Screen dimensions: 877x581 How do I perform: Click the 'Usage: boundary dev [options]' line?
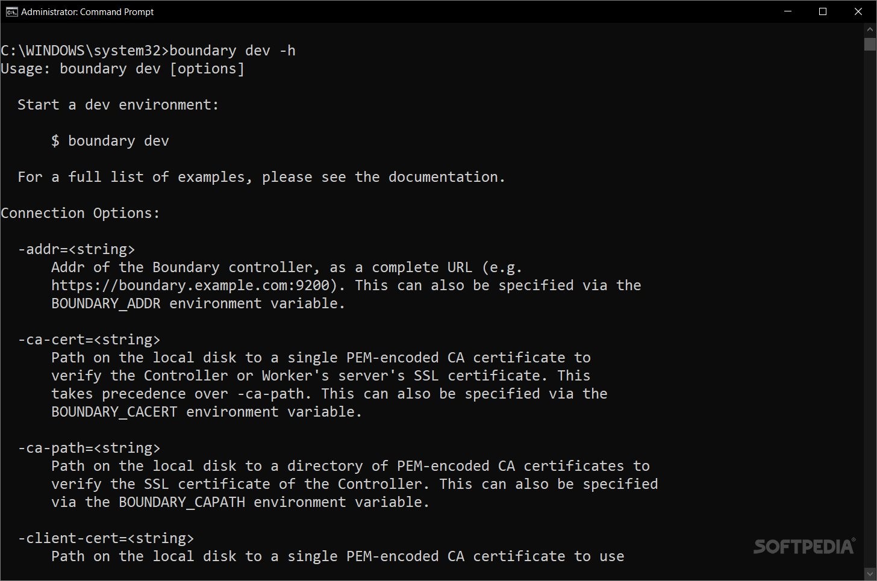click(x=122, y=69)
